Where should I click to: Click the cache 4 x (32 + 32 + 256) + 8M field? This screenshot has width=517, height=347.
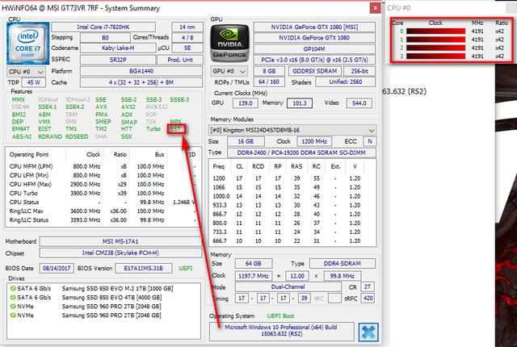[141, 82]
